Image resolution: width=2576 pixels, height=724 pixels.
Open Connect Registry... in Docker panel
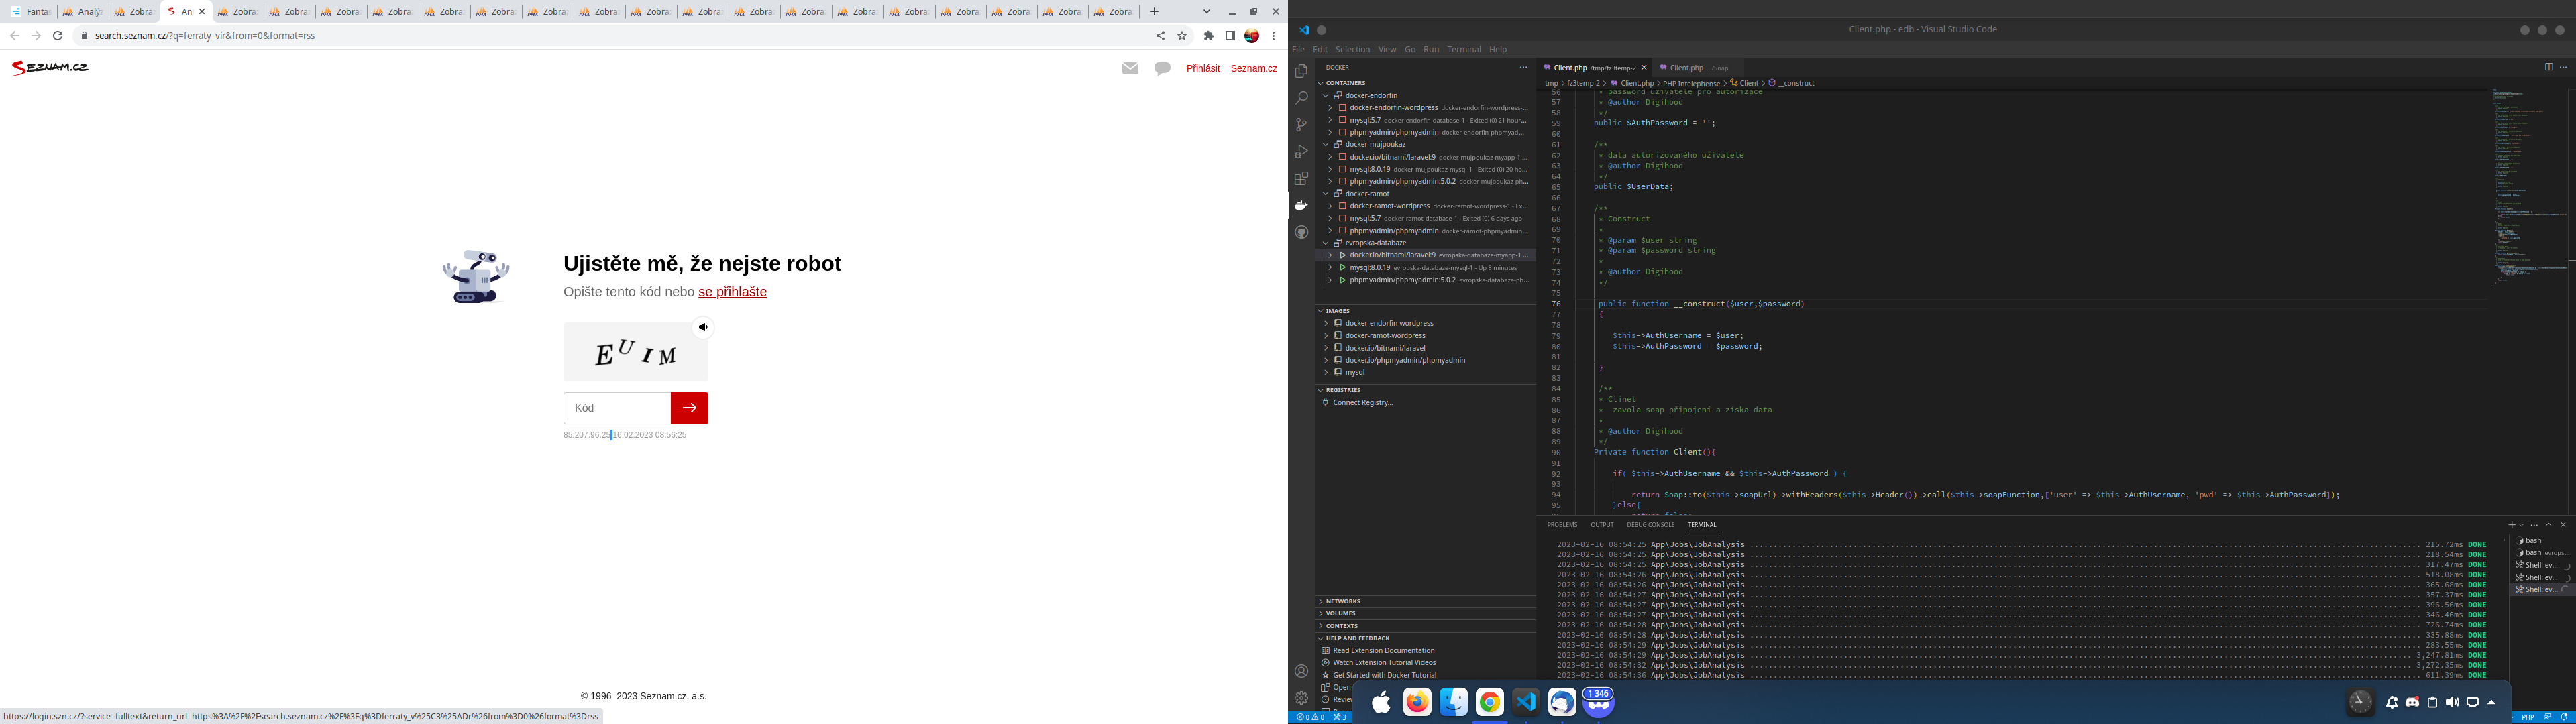tap(1362, 402)
